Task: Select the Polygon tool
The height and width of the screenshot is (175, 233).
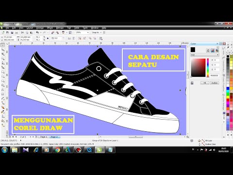Action: click(3, 81)
